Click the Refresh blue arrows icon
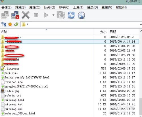 click(71, 15)
